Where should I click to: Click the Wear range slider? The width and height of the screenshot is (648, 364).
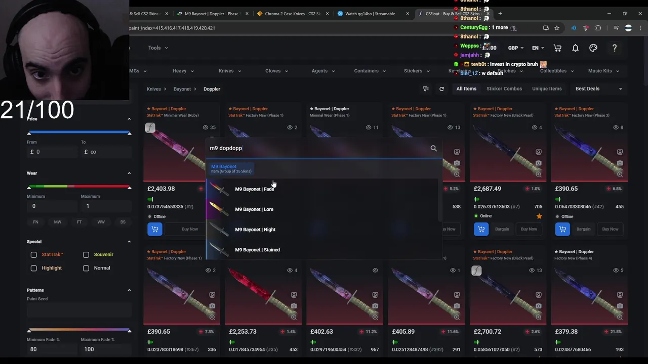pyautogui.click(x=79, y=187)
